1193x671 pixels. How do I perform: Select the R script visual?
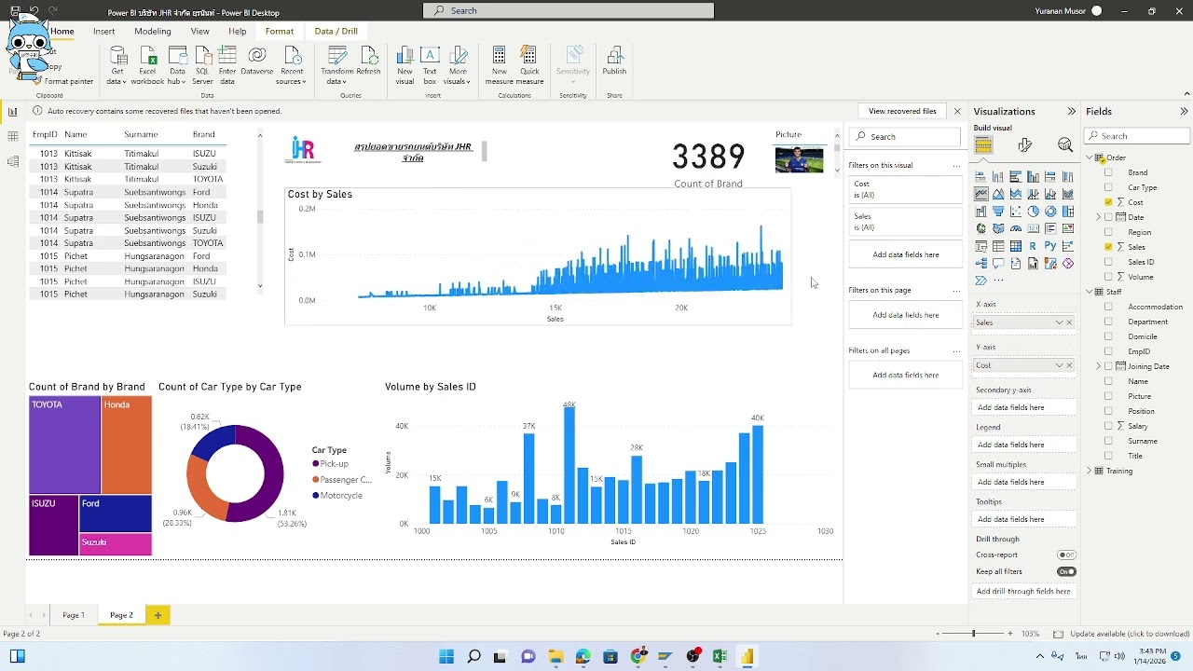[x=1033, y=246]
